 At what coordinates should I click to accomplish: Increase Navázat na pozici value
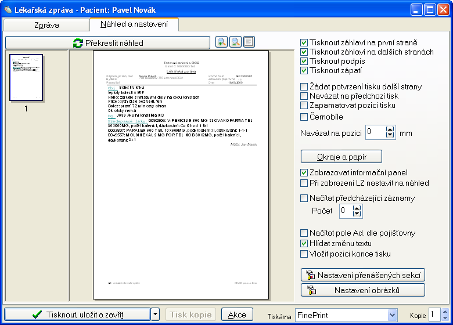390,129
